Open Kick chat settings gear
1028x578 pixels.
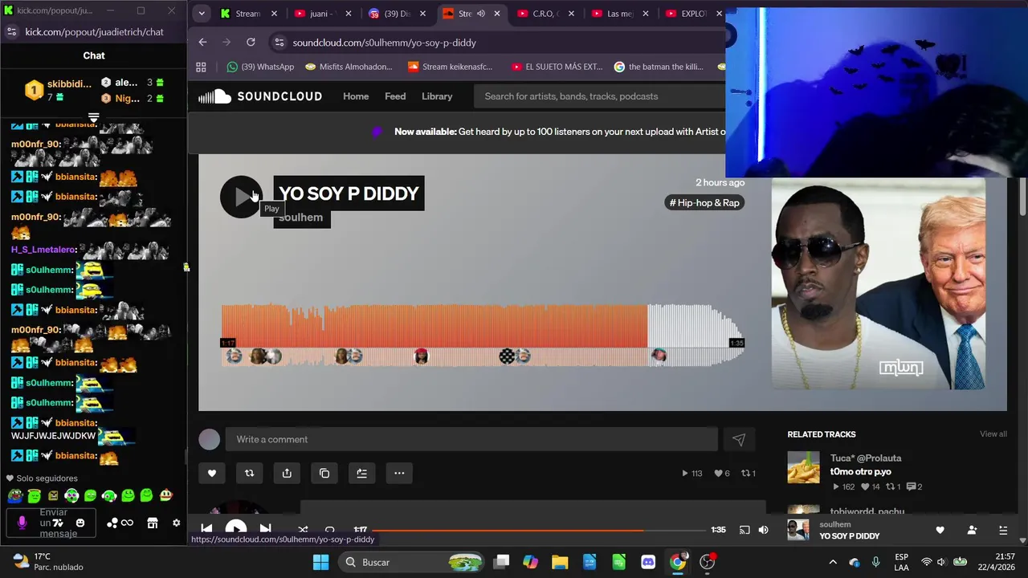177,523
